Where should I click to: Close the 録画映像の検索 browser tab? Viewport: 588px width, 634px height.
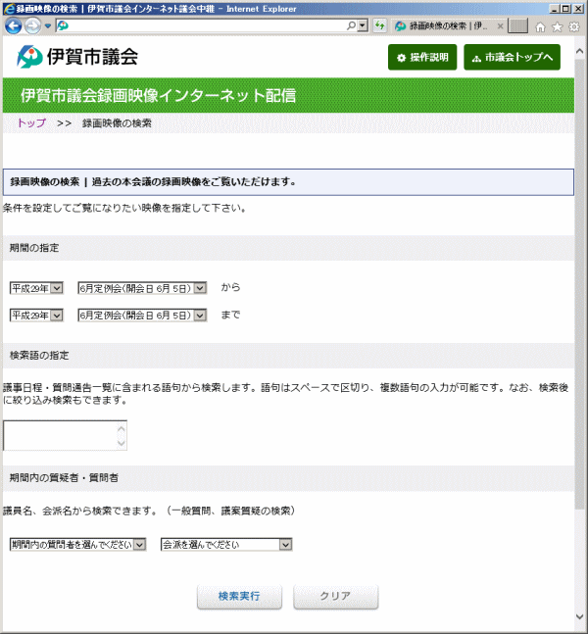[500, 26]
